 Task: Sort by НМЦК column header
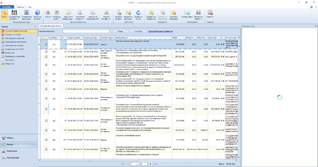pyautogui.click(x=178, y=38)
